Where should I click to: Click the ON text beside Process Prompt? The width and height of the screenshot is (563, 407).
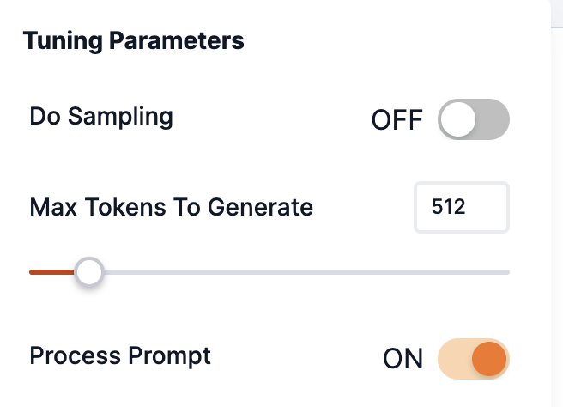pyautogui.click(x=403, y=359)
